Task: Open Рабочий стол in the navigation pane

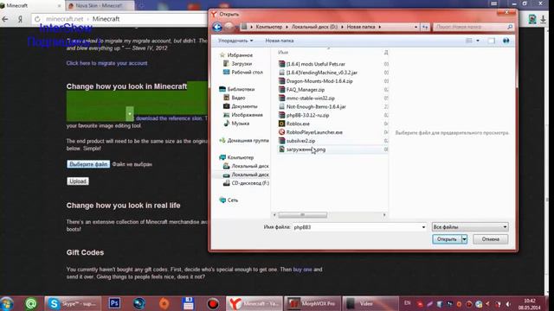Action: 247,72
